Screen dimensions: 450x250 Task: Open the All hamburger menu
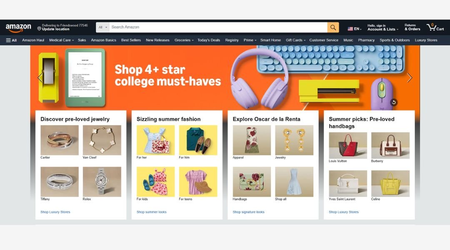[x=12, y=40]
